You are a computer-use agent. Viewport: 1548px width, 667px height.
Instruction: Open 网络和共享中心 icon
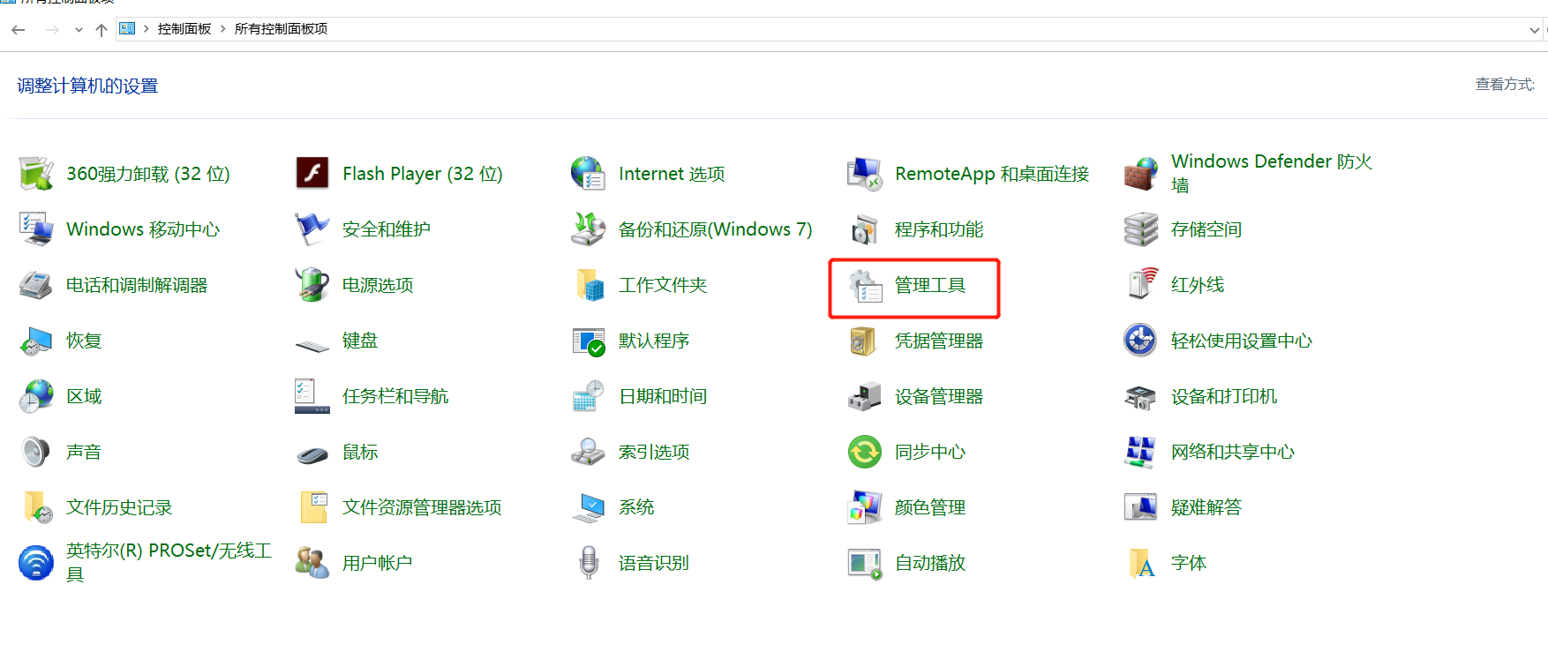pyautogui.click(x=1140, y=452)
